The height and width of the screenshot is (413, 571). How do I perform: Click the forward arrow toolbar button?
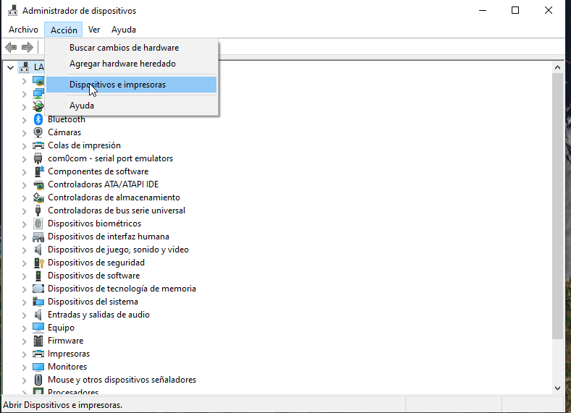[28, 47]
